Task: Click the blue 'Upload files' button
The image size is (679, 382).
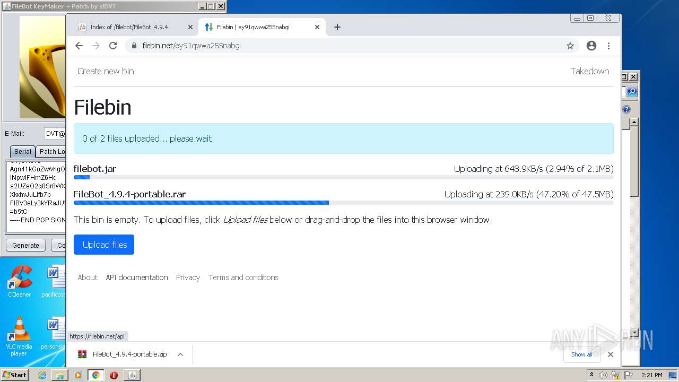Action: click(104, 245)
